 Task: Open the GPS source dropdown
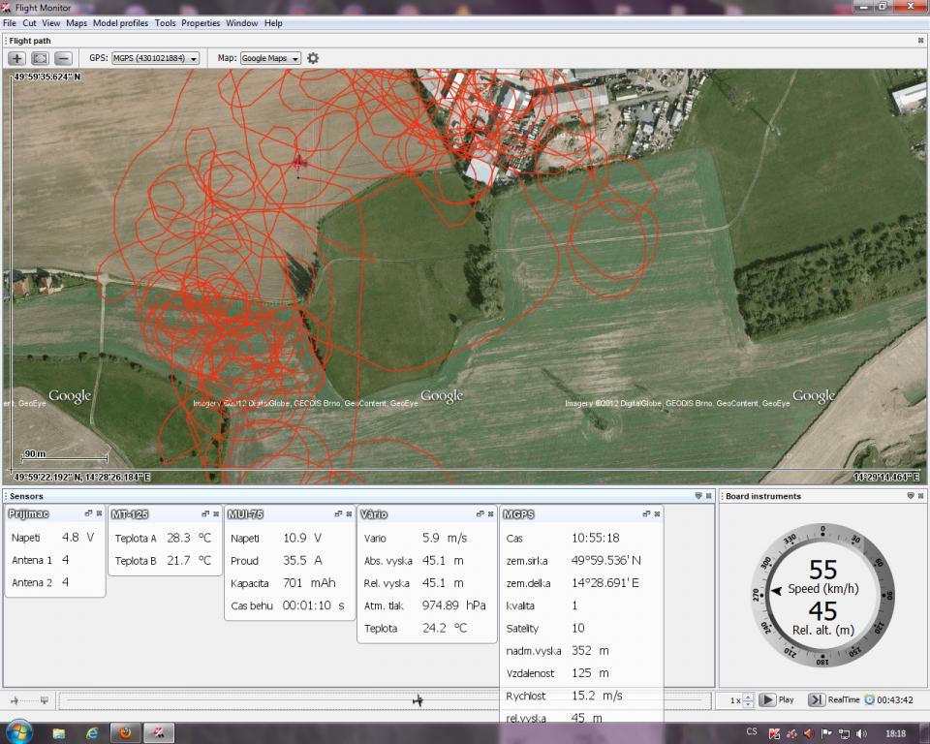[155, 58]
